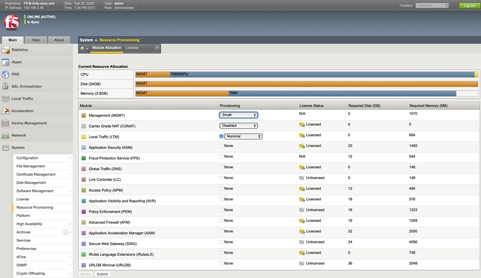This screenshot has height=278, width=481.
Task: Enable Advanced Firewall (AFM) checkbox
Action: tap(221, 221)
